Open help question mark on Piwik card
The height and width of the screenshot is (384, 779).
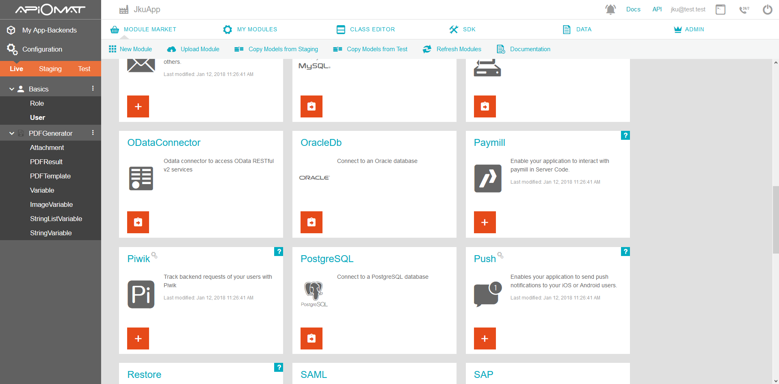tap(279, 252)
